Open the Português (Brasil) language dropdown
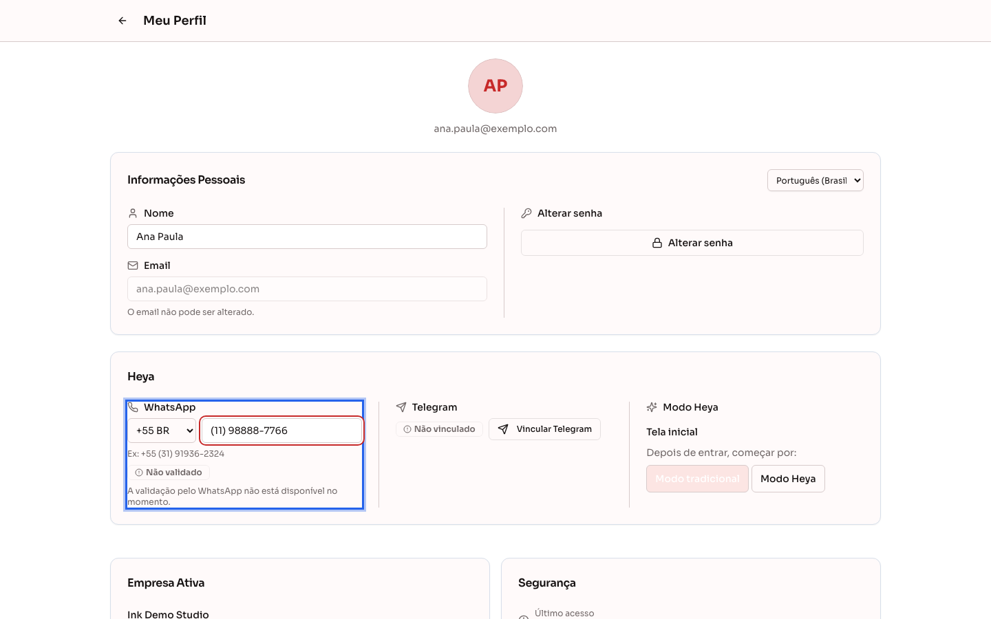 pyautogui.click(x=816, y=180)
